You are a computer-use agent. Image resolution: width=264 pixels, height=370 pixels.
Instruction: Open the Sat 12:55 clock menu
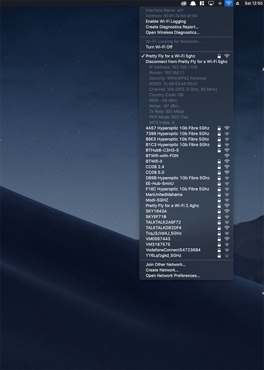tap(253, 3)
